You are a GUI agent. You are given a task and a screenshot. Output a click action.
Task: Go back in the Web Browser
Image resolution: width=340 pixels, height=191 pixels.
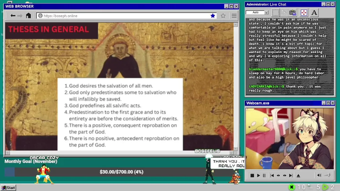pos(13,16)
